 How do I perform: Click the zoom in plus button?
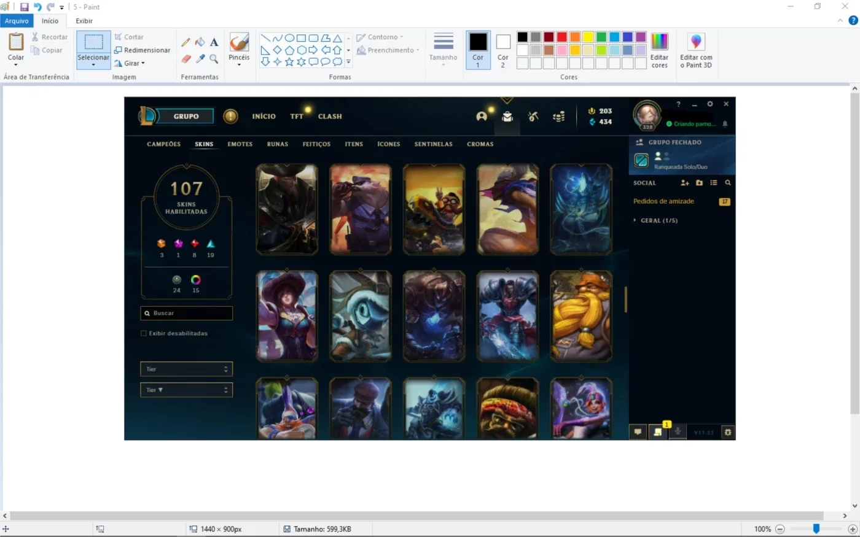click(x=852, y=528)
